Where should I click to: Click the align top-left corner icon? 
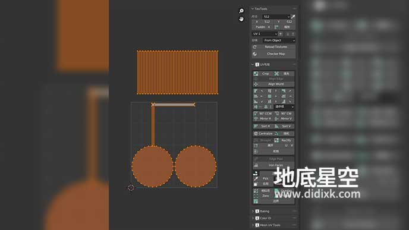(256, 91)
